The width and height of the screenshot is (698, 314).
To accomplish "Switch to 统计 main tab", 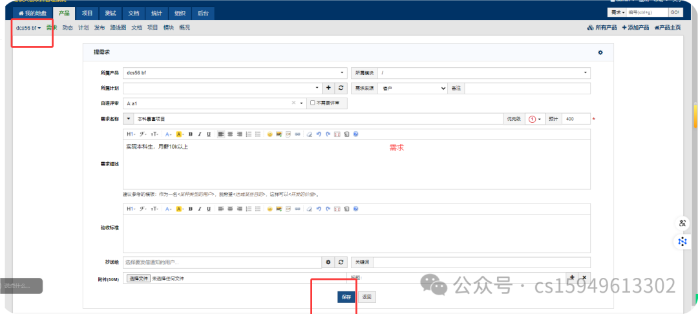I will [x=156, y=14].
